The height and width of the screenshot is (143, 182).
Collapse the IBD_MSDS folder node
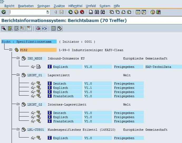[x=18, y=58]
